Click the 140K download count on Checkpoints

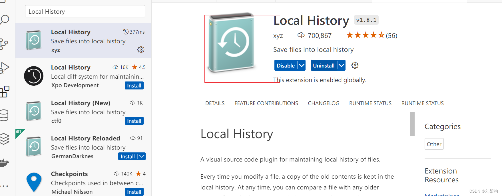pyautogui.click(x=123, y=174)
